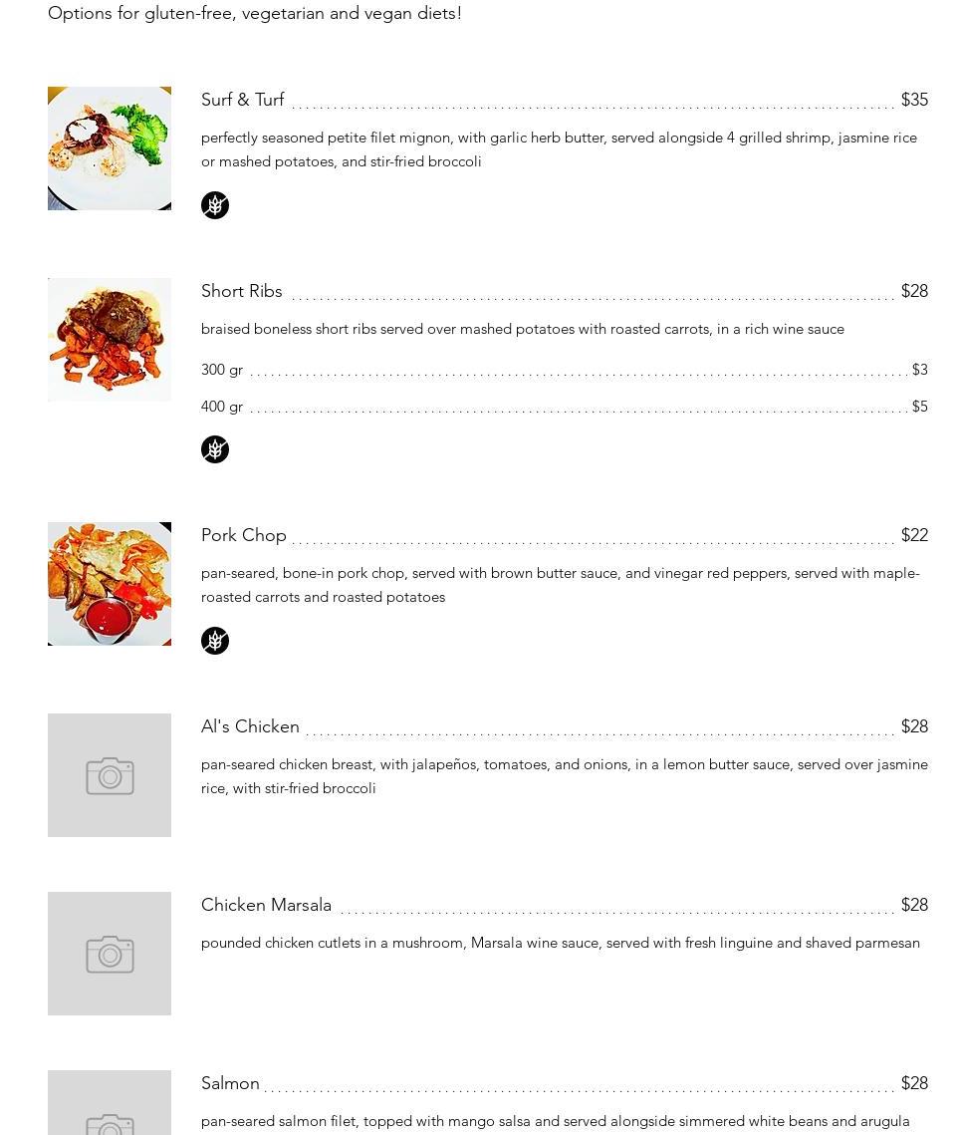This screenshot has width=961, height=1135.
Task: Click the $22 Pork Chop price
Action: (x=914, y=535)
